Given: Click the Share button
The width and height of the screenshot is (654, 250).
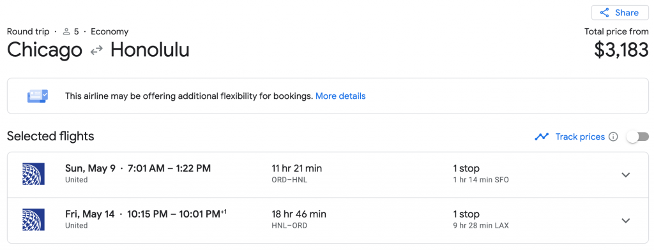Looking at the screenshot, I should 620,13.
